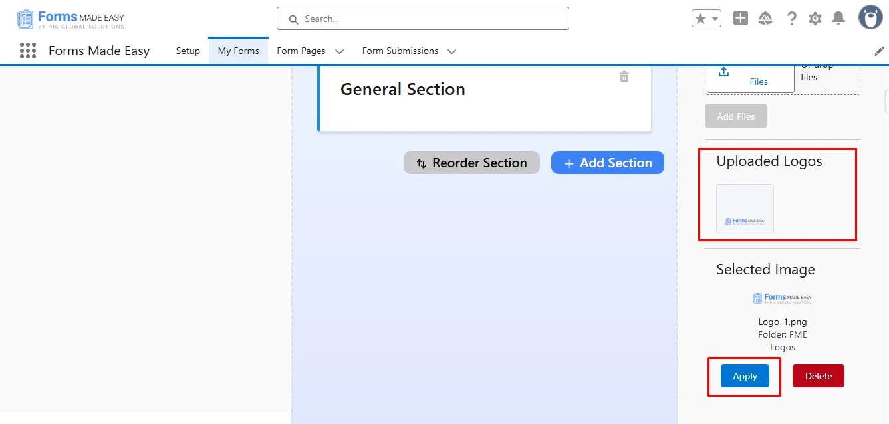Expand the favorites list dropdown arrow
This screenshot has height=424, width=889.
(715, 19)
